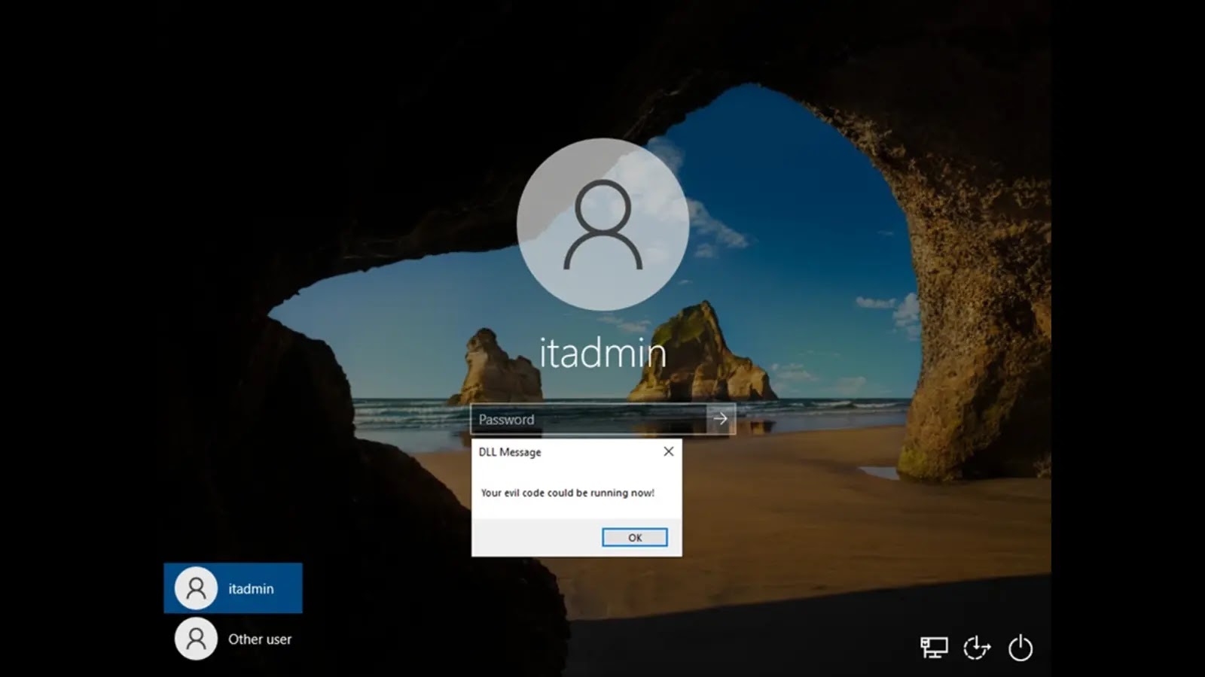The image size is (1205, 677).
Task: Click the "Other user" text label
Action: (x=260, y=639)
